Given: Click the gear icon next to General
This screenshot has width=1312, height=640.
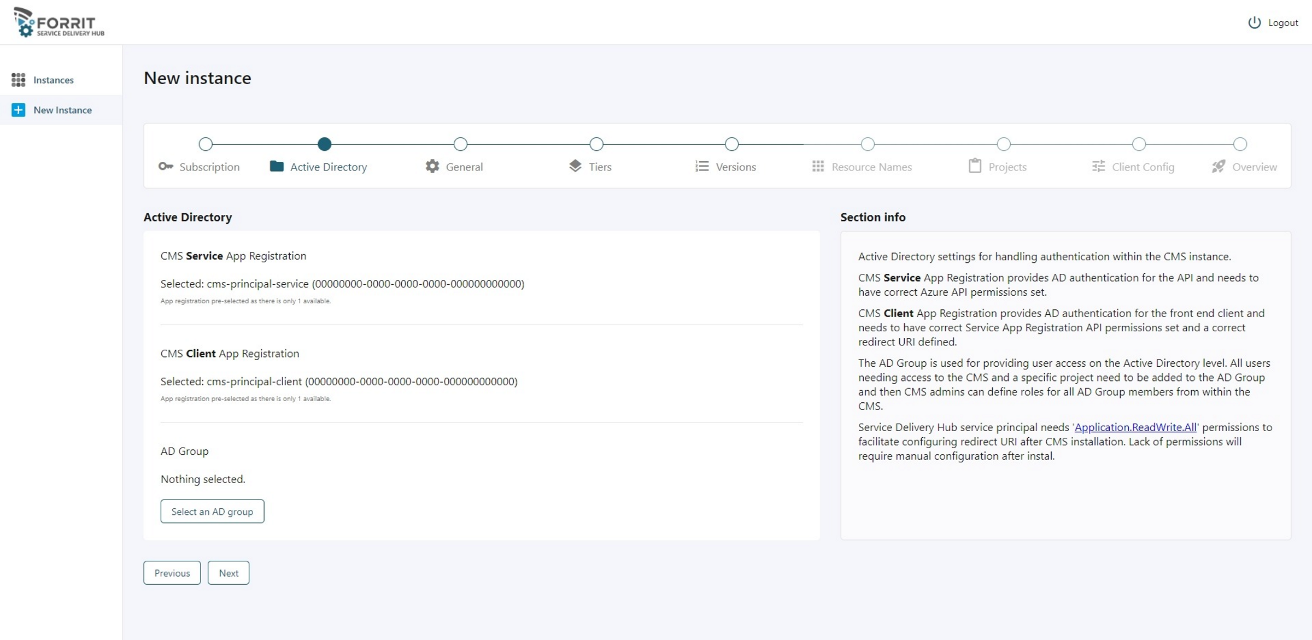Looking at the screenshot, I should click(432, 166).
